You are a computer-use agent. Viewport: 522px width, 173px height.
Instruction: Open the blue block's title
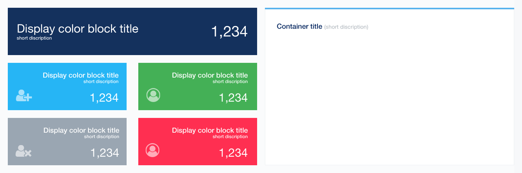81,75
